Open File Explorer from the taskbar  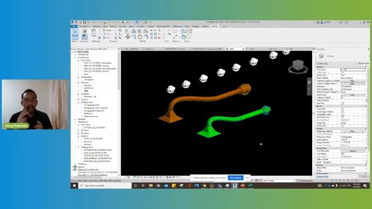click(x=151, y=186)
